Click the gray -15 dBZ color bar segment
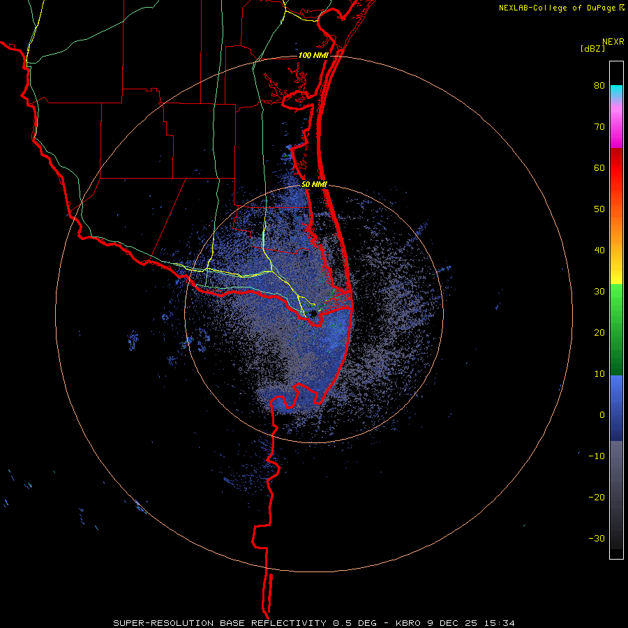 616,477
